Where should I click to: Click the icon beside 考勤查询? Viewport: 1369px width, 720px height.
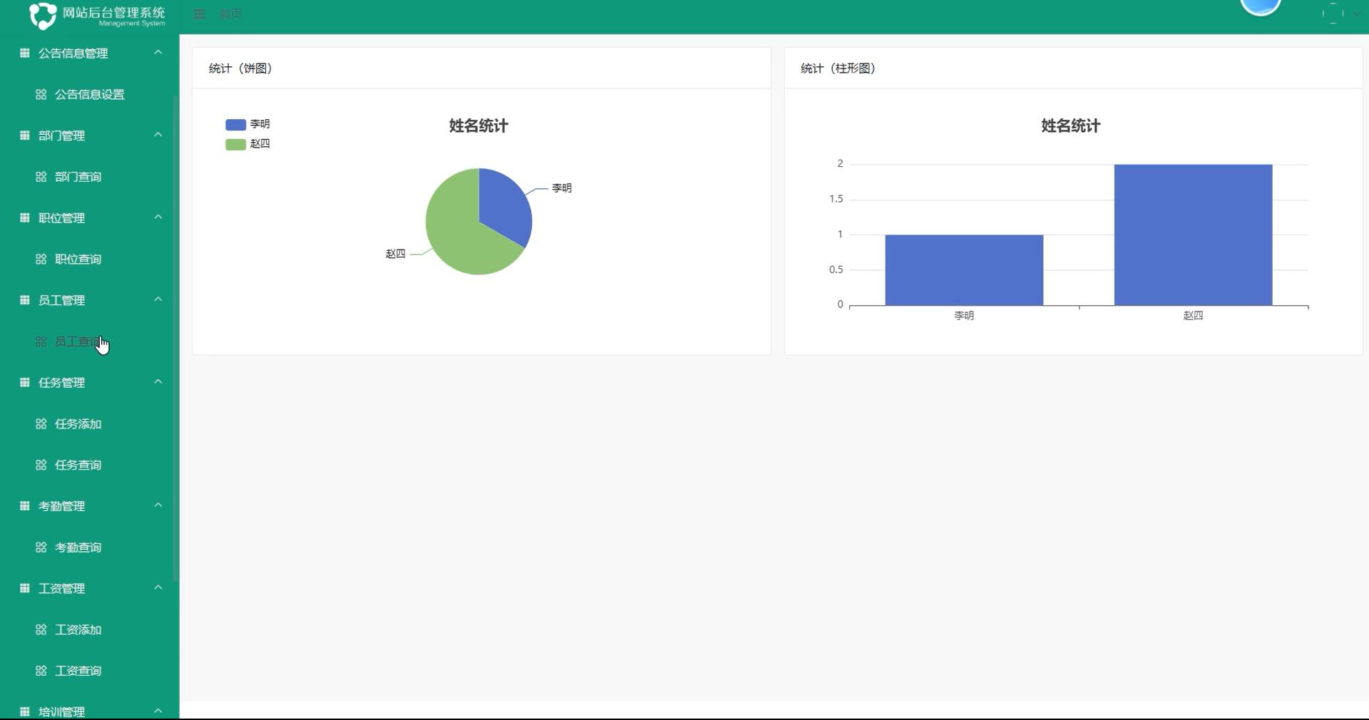tap(41, 547)
